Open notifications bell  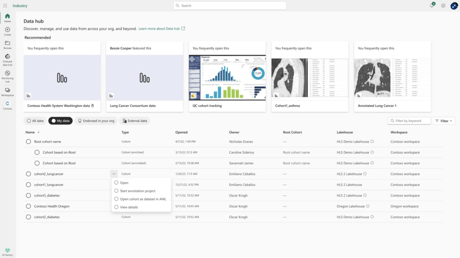pyautogui.click(x=432, y=6)
